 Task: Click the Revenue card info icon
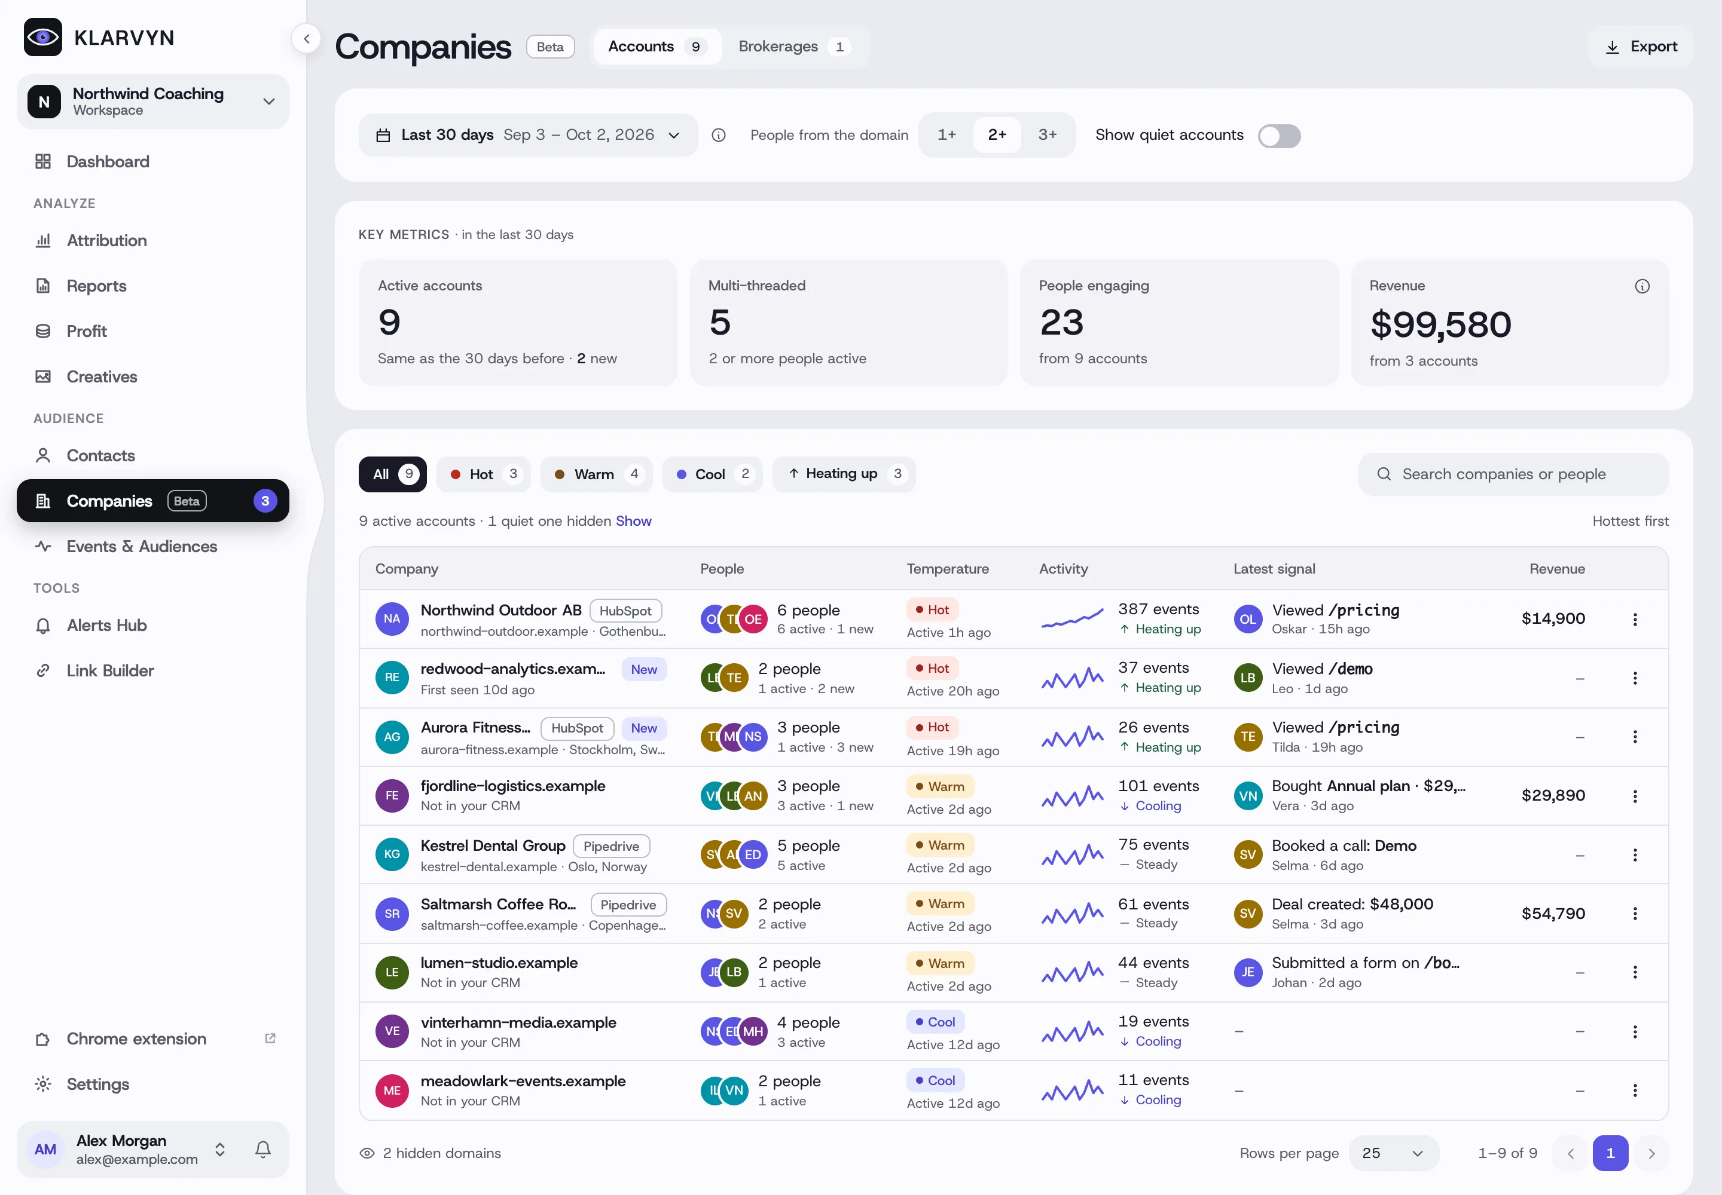tap(1642, 286)
